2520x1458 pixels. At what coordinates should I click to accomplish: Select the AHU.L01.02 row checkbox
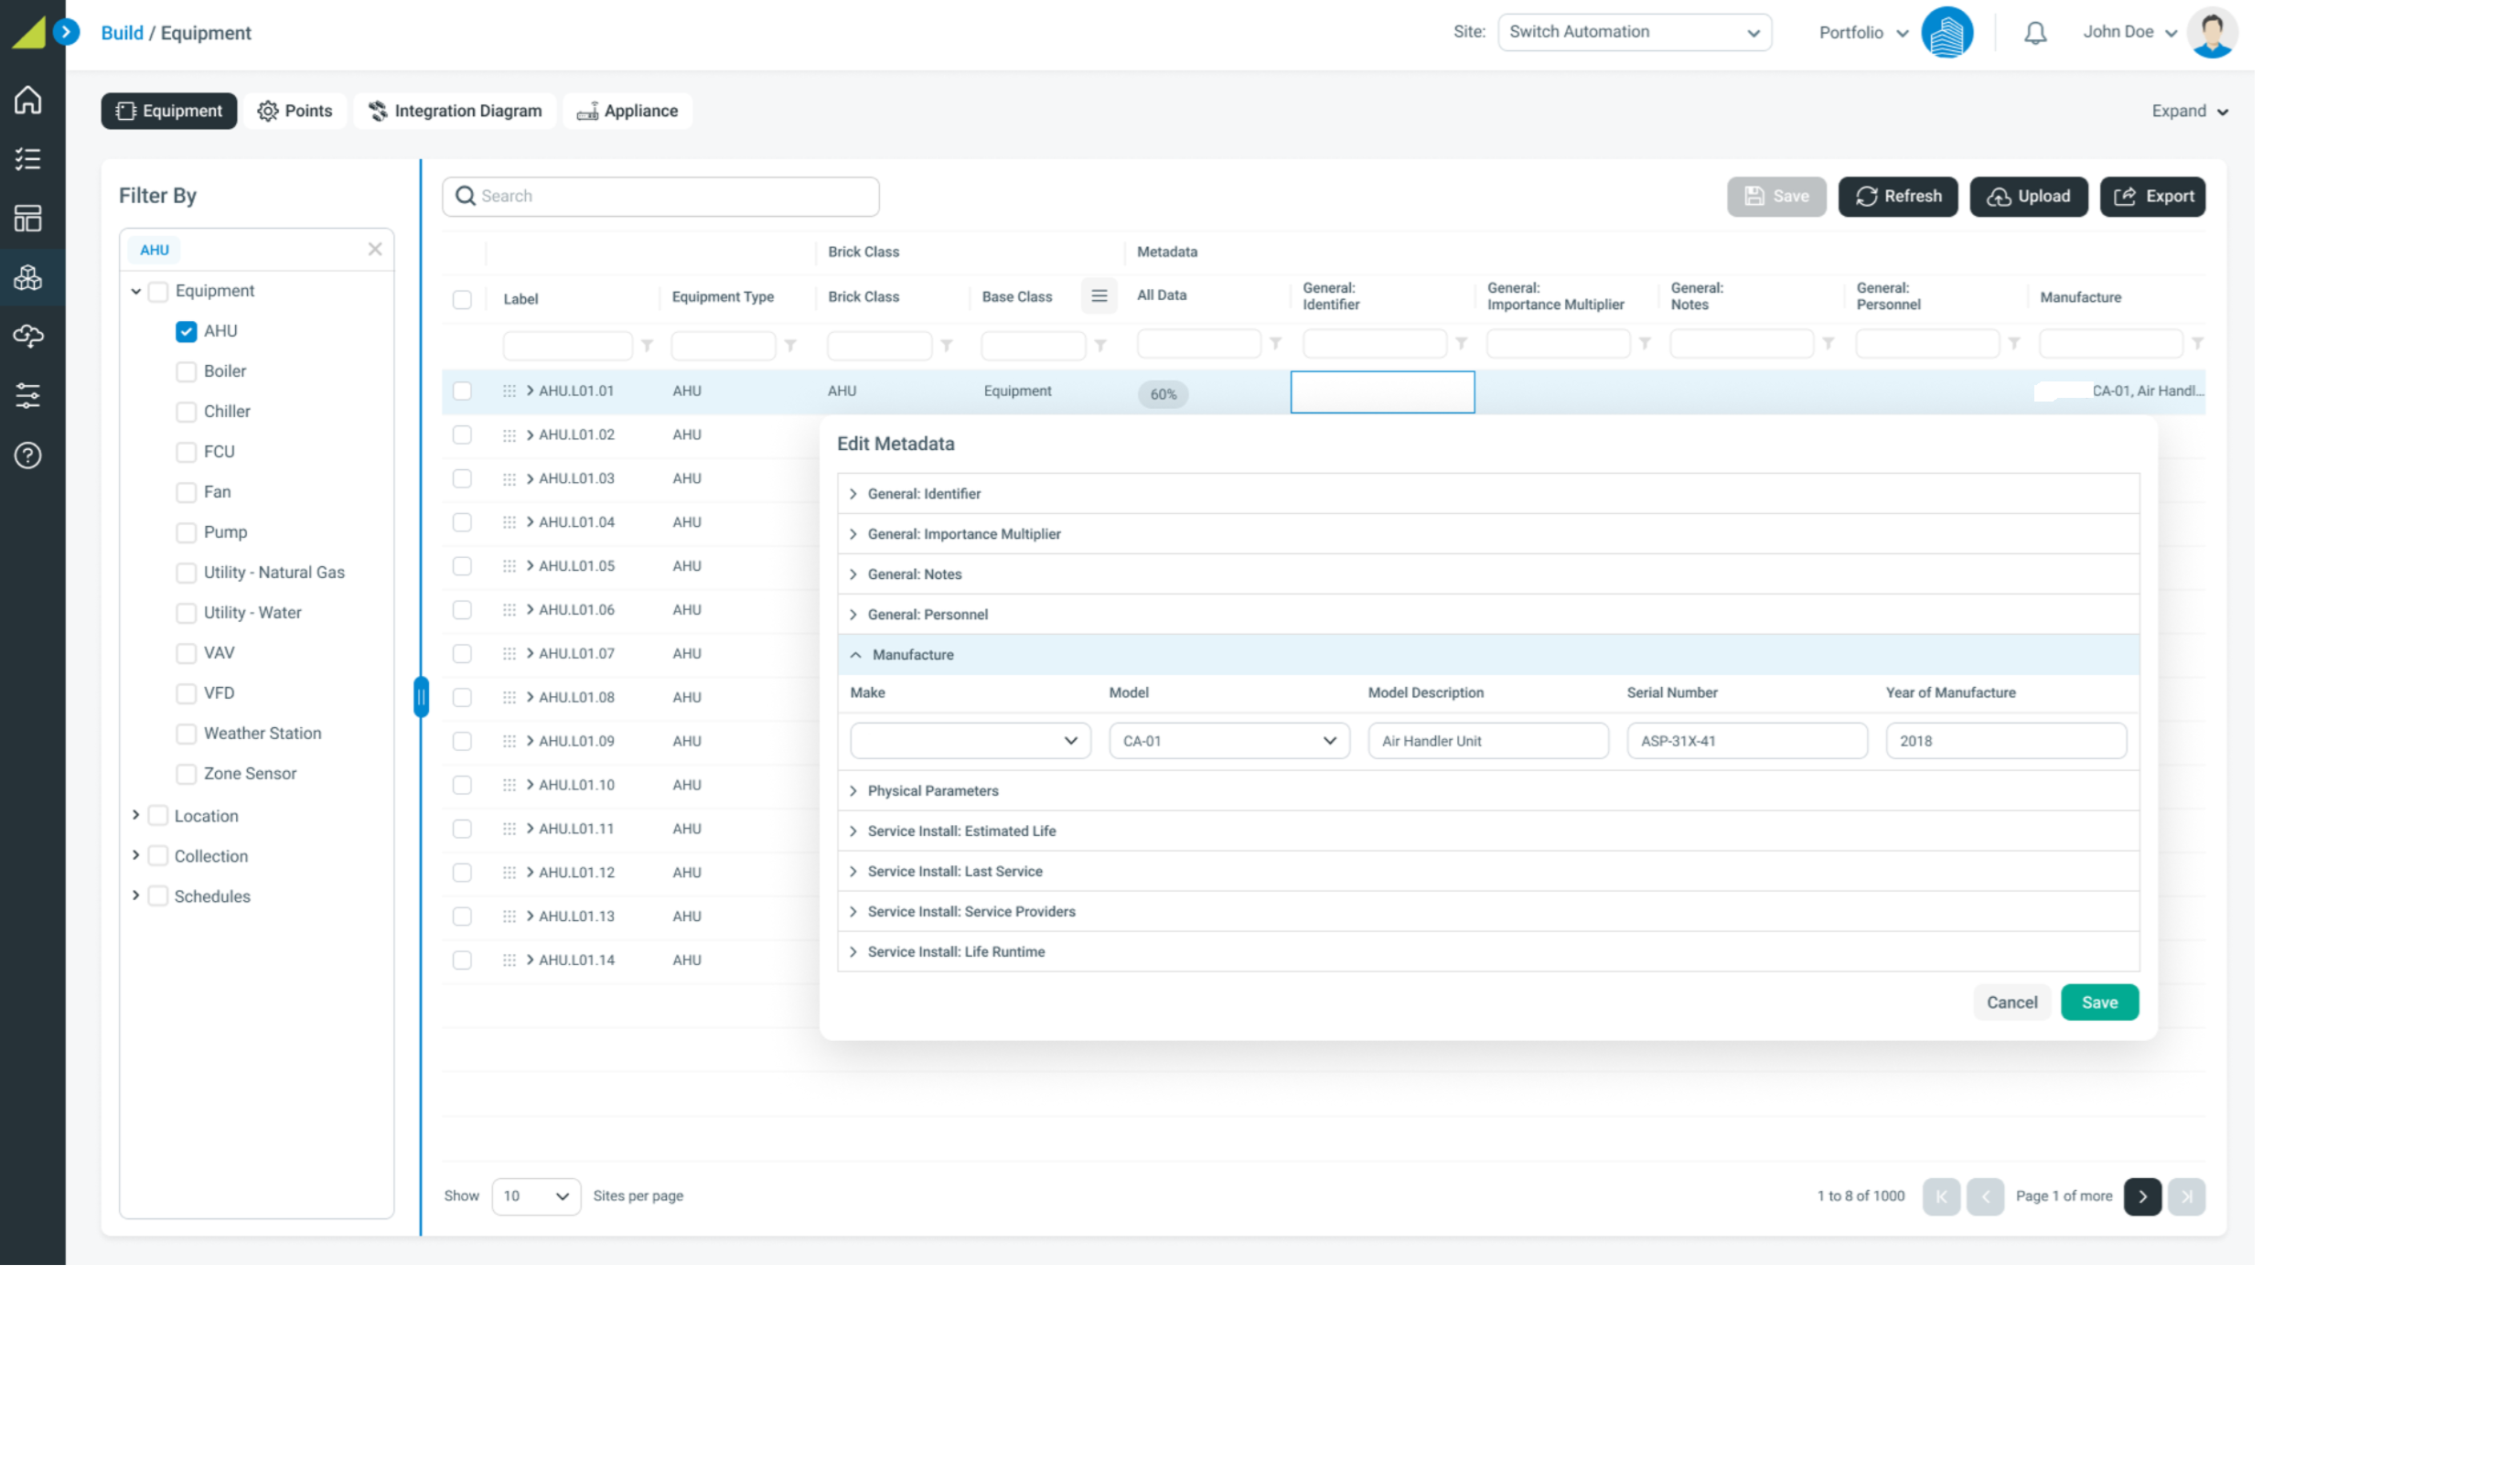[462, 435]
